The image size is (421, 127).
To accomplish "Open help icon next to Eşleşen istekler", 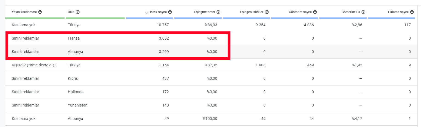I will tap(267, 12).
